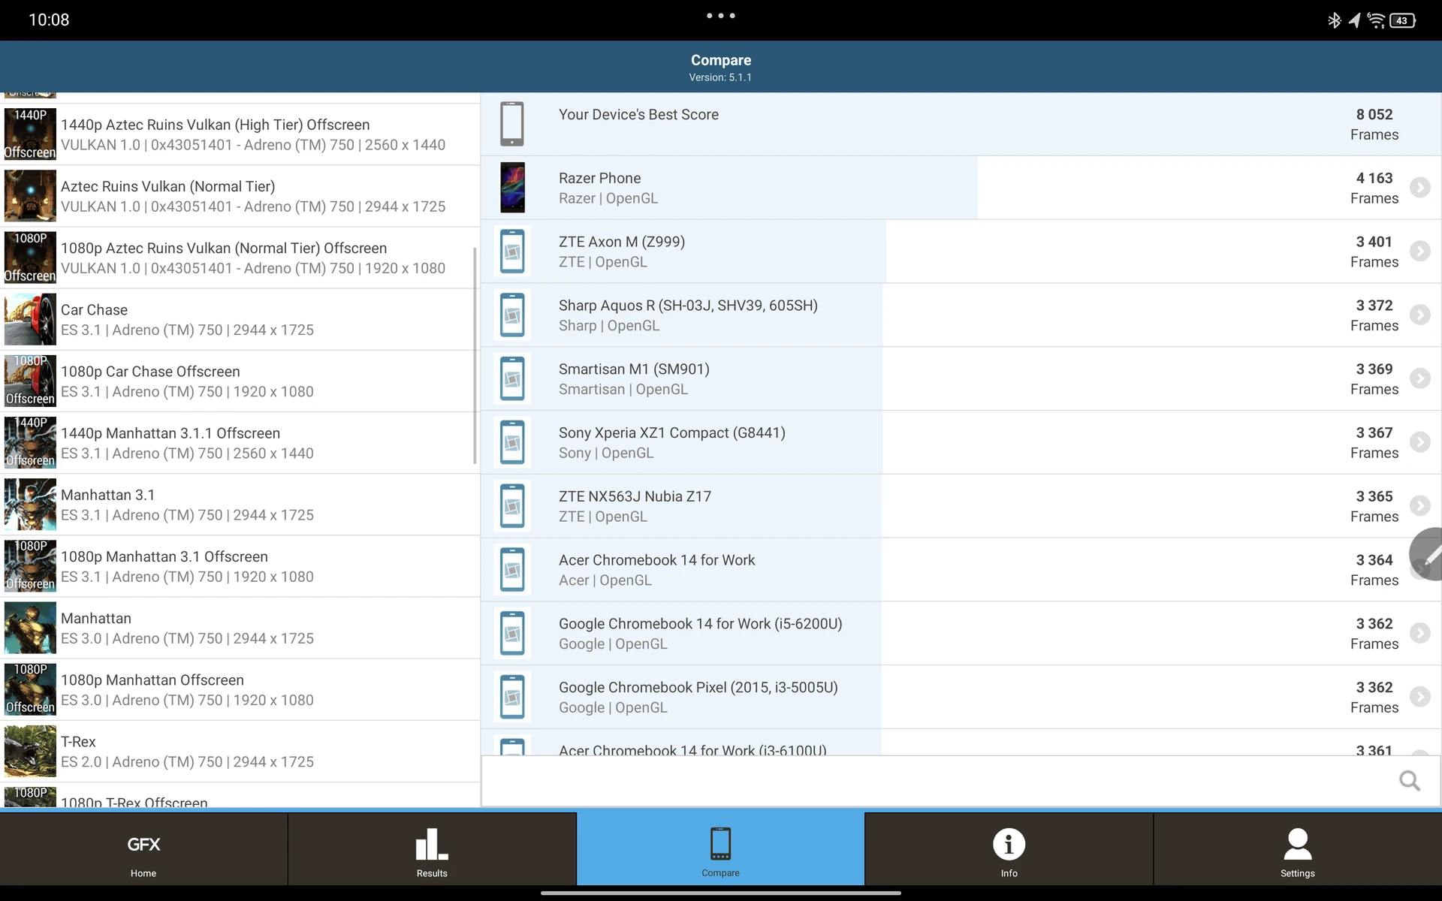Select 1440p Manhattan 3.1.1 Offscreen test
Image resolution: width=1442 pixels, height=901 pixels.
[x=240, y=443]
